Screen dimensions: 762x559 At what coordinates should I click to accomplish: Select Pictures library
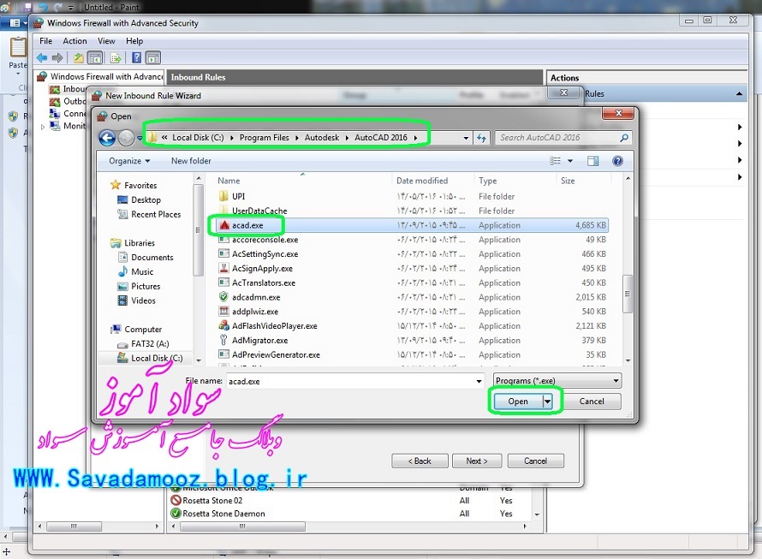click(x=146, y=286)
